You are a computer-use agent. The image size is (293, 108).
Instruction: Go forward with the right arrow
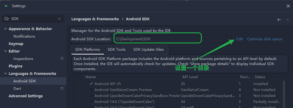pyautogui.click(x=287, y=20)
